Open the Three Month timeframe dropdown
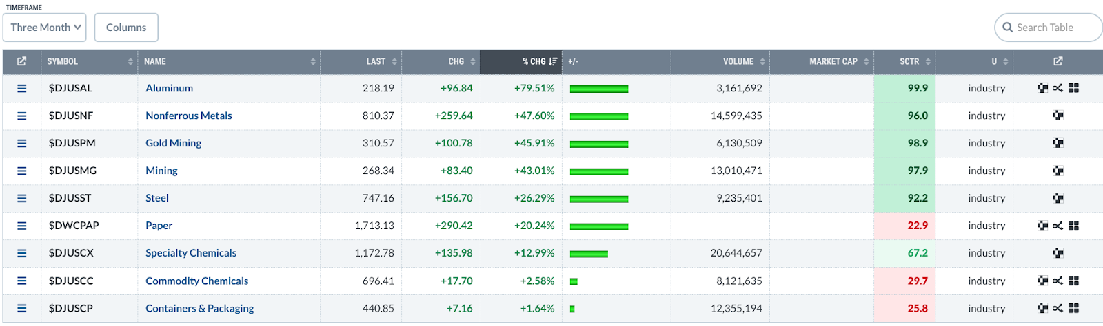1103x326 pixels. [x=45, y=28]
